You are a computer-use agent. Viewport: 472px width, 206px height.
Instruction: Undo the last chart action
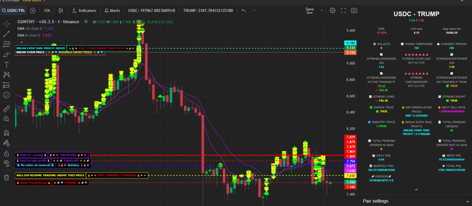pyautogui.click(x=243, y=11)
